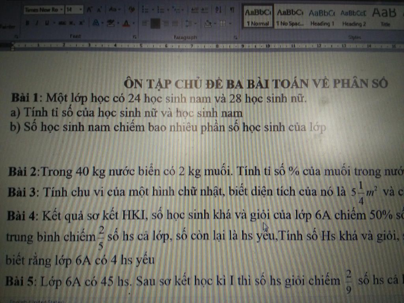Align paragraph text to the right
The width and height of the screenshot is (404, 303).
pyautogui.click(x=165, y=24)
